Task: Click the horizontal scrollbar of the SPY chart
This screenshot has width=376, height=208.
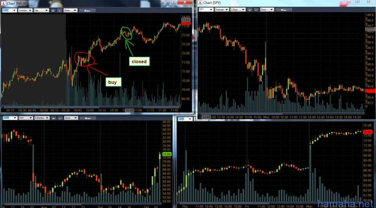Action: [x=282, y=114]
